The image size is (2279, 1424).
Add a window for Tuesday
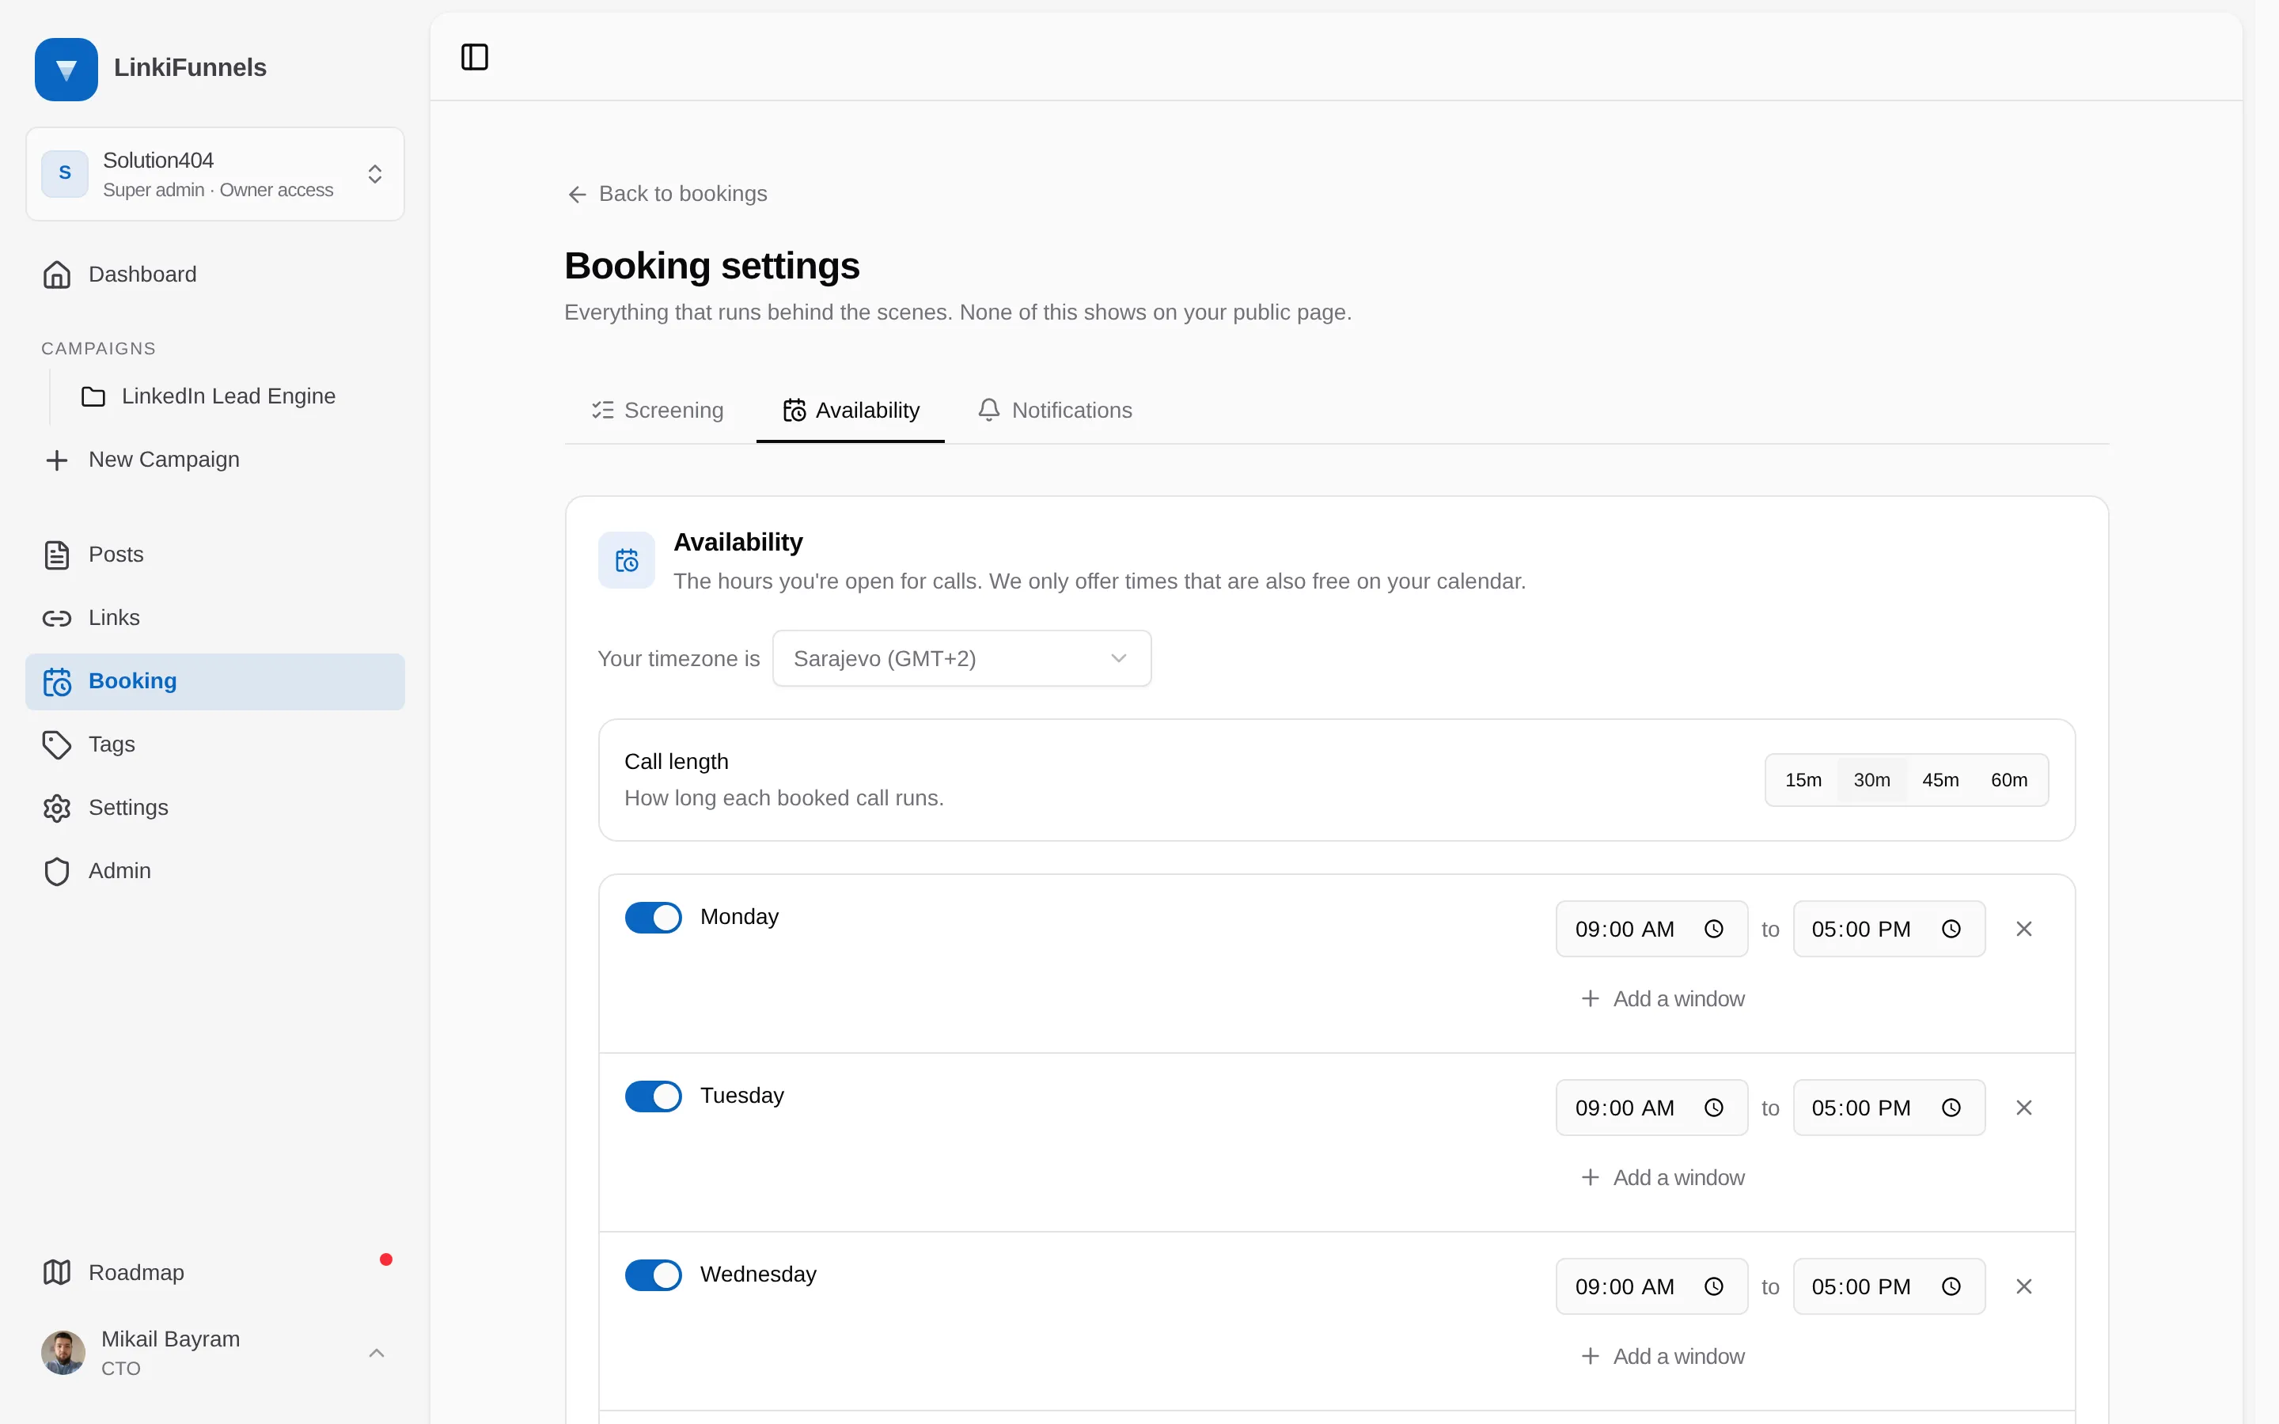pyautogui.click(x=1662, y=1178)
